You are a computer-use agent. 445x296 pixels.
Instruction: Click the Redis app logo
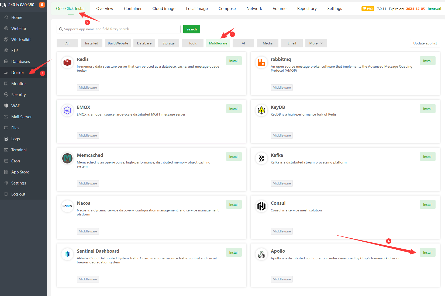(67, 62)
